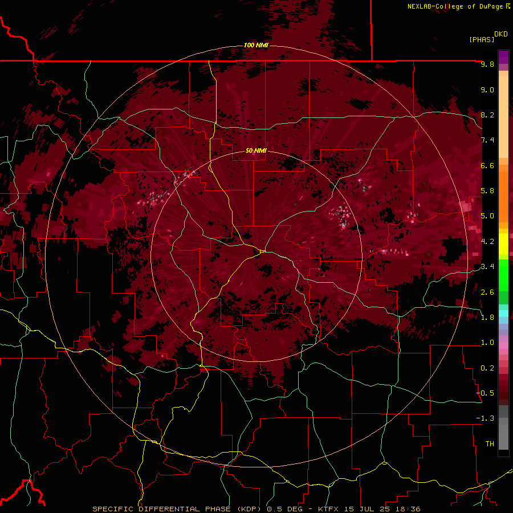
Task: Select the 8.2 value on the color scale
Action: 487,115
